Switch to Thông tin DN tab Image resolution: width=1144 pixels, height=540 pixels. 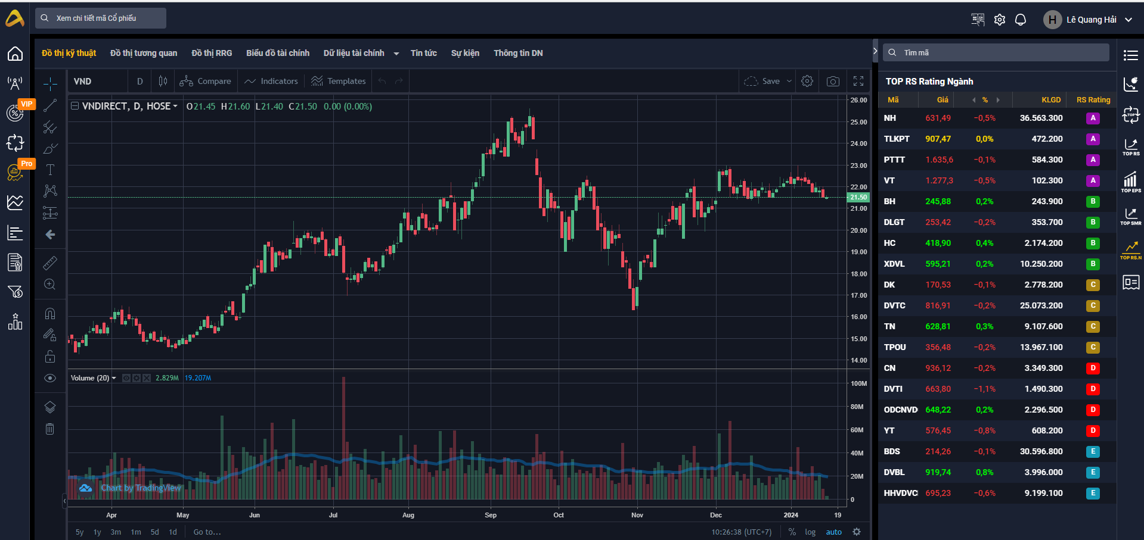(x=518, y=53)
